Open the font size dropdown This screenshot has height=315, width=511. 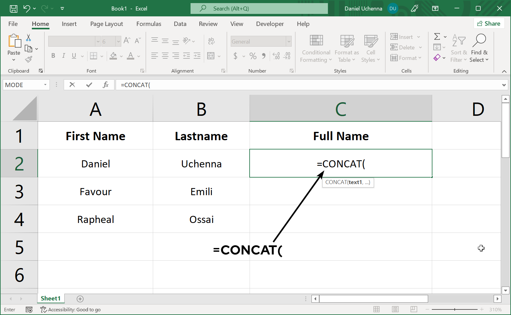tap(118, 41)
